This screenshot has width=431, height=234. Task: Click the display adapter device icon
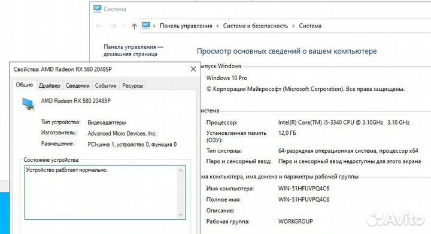click(x=28, y=104)
